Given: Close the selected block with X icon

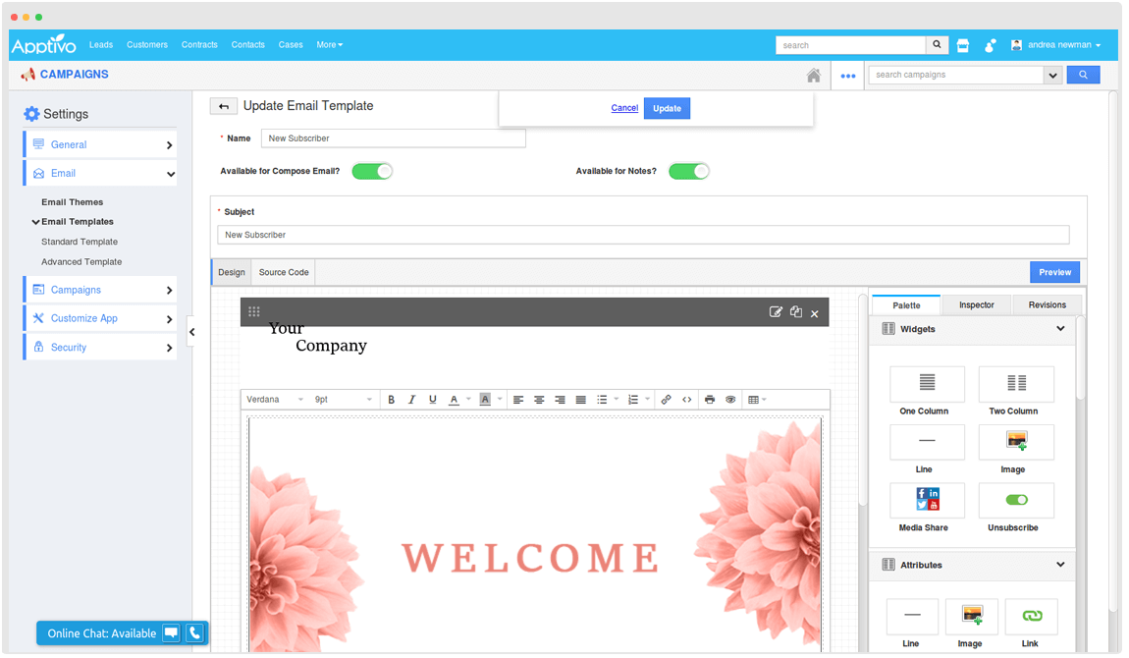Looking at the screenshot, I should click(x=815, y=313).
